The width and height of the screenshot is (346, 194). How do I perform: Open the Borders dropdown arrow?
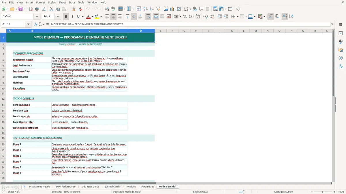coord(237,17)
